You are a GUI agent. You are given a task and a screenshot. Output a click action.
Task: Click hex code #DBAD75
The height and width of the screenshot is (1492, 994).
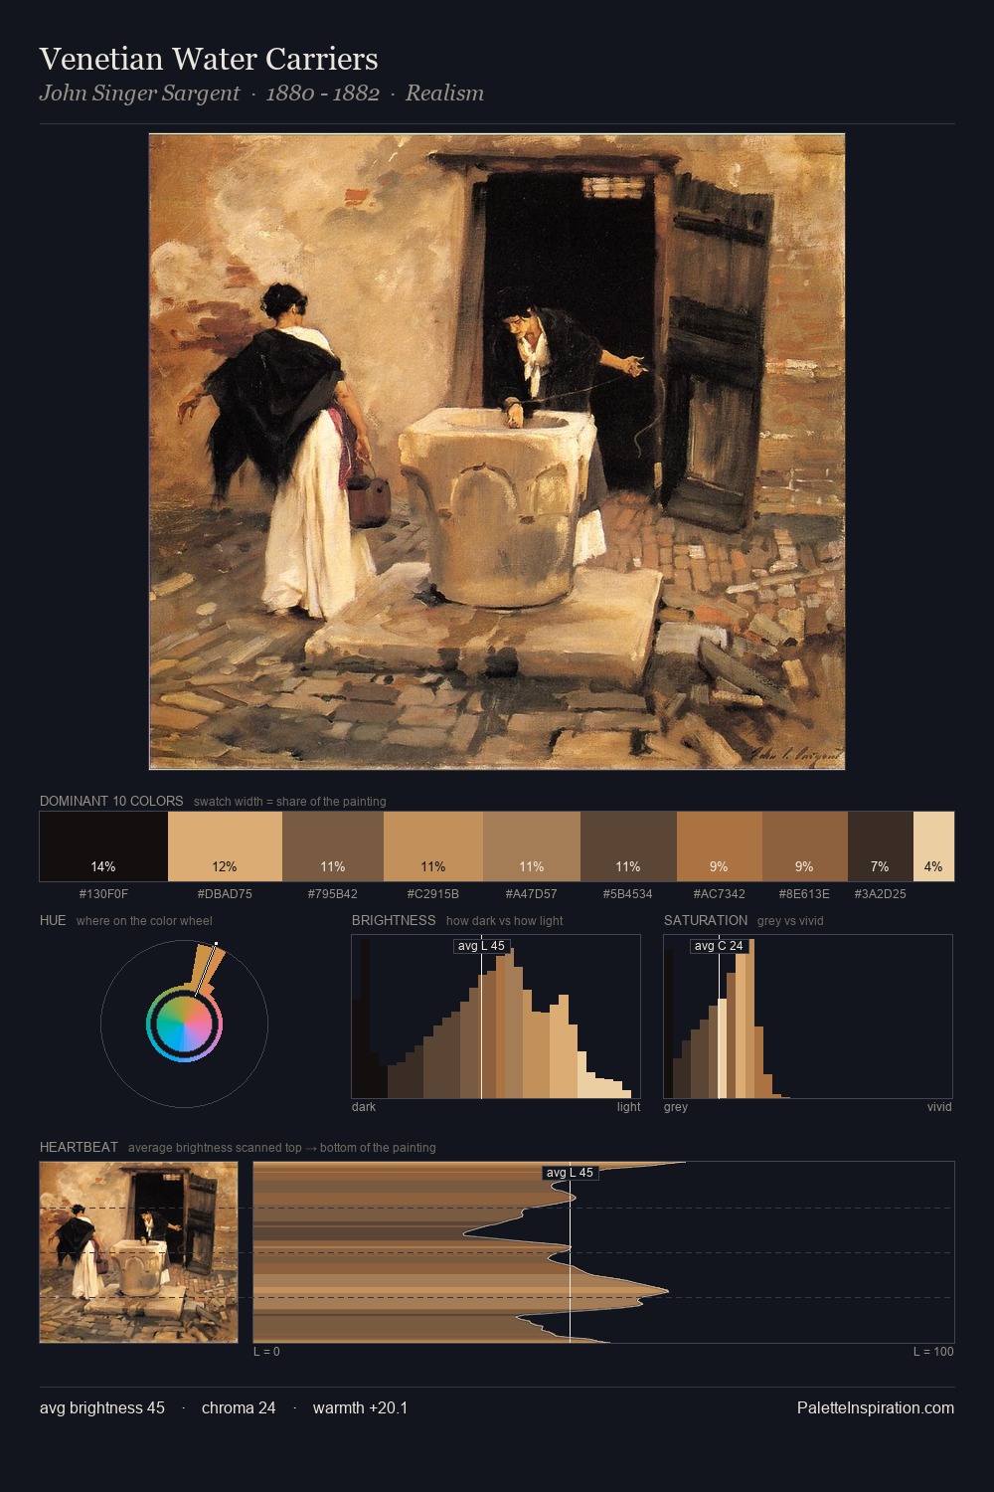(225, 894)
